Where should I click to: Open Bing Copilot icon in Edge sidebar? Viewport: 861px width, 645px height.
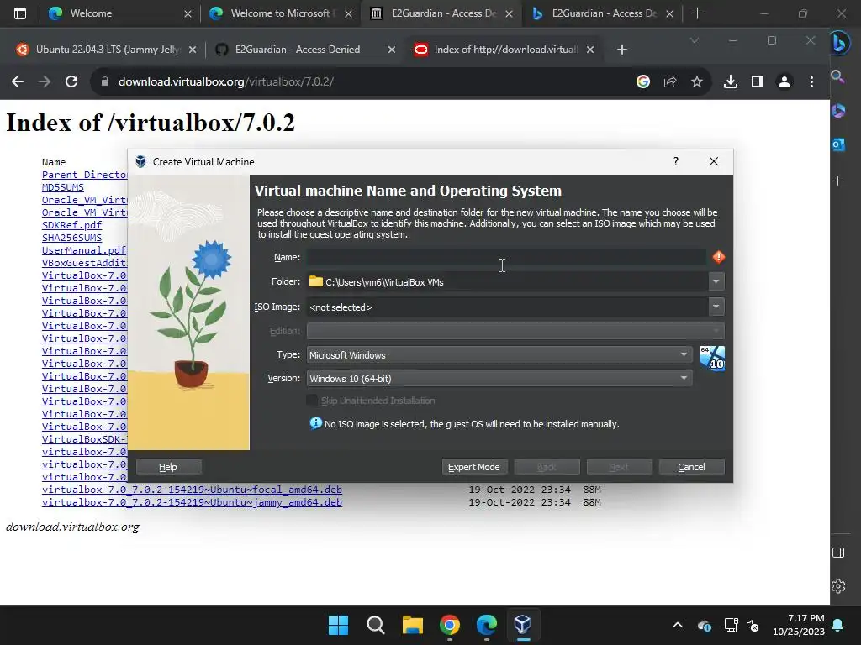(x=839, y=43)
